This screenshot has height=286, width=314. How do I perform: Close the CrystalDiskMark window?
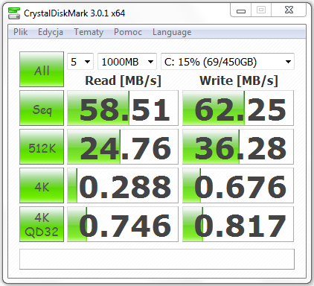tap(289, 10)
